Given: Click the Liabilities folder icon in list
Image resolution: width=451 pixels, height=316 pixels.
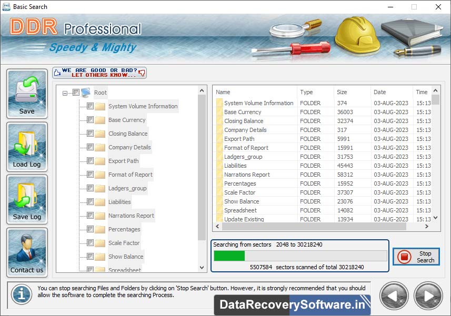Looking at the screenshot, I should [219, 166].
